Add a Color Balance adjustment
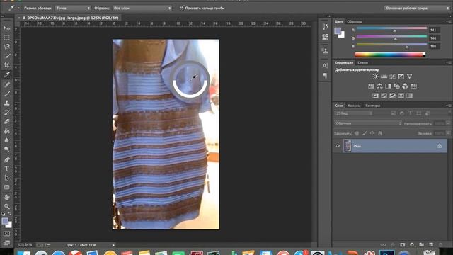This screenshot has height=255, width=453. tap(379, 86)
